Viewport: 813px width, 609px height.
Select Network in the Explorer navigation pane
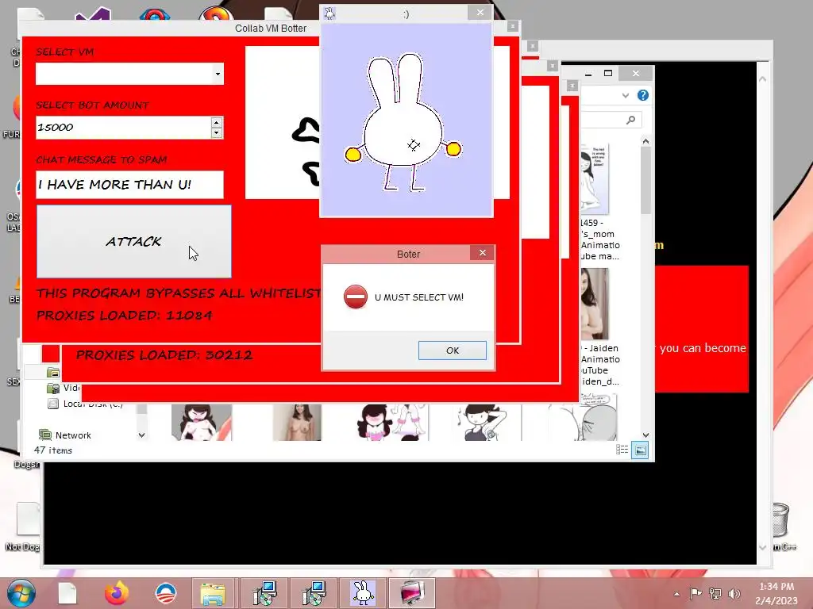click(x=73, y=435)
